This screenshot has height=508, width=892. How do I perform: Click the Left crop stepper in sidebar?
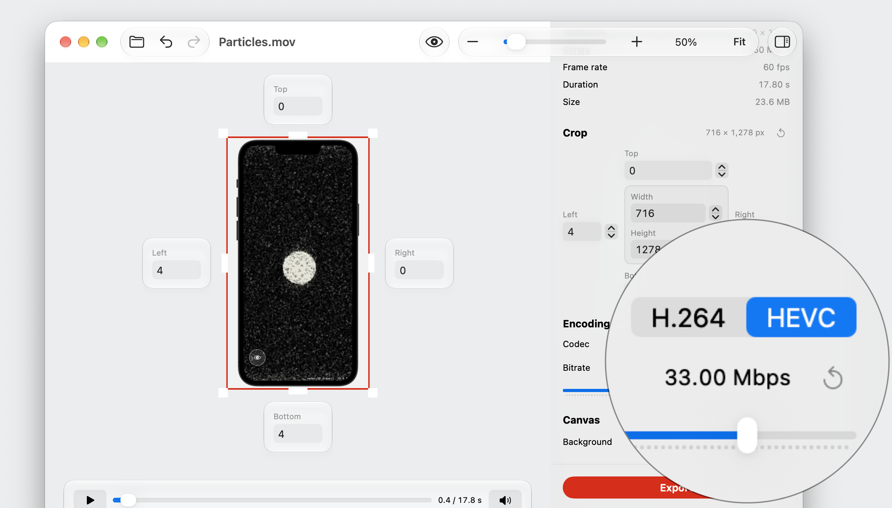[x=611, y=232]
